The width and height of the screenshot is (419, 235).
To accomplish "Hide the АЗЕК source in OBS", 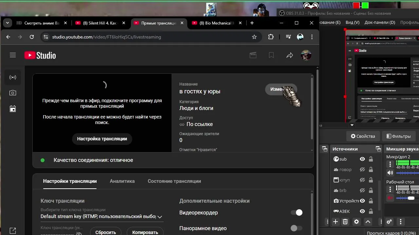I will pos(362,211).
